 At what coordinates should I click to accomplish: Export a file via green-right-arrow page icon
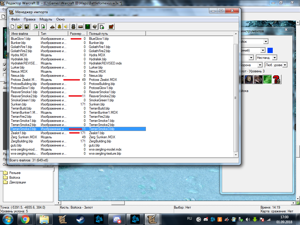(43, 27)
